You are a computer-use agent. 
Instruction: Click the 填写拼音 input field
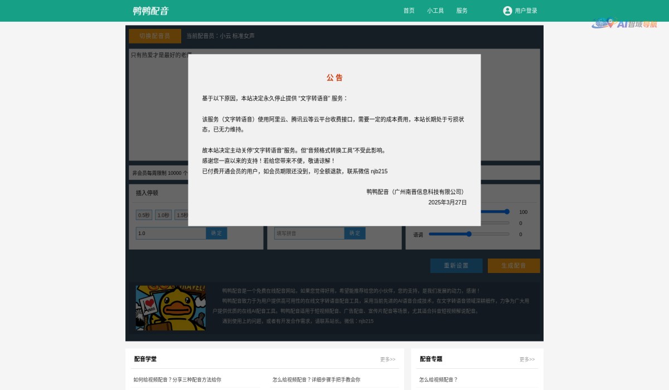coord(309,233)
